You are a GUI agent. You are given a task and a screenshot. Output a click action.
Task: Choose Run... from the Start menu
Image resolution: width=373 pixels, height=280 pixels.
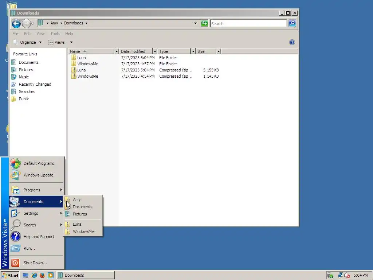(x=37, y=248)
